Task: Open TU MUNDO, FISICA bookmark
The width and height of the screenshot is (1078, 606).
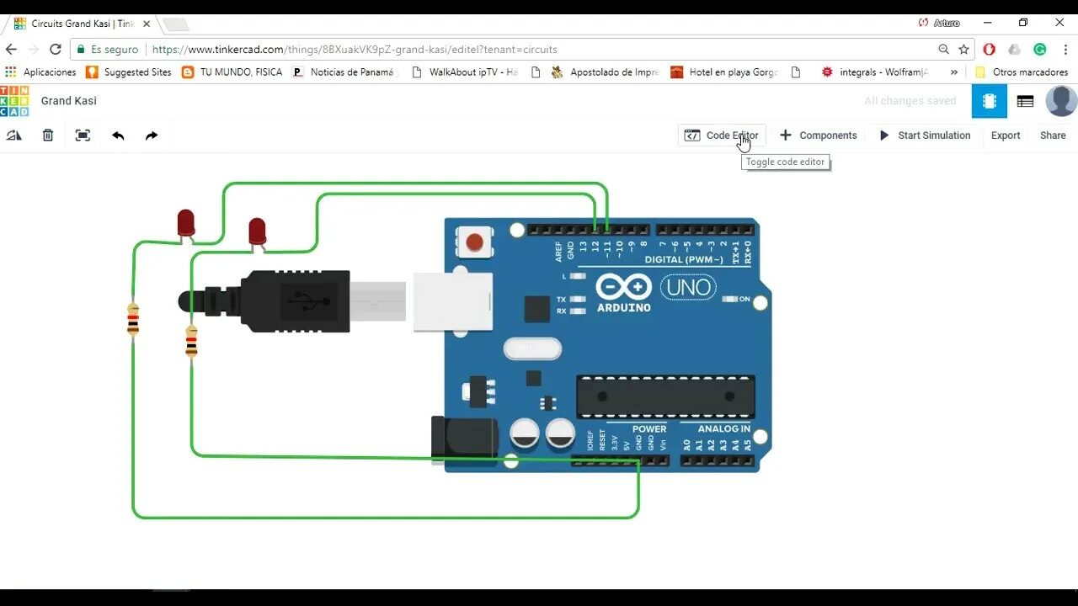Action: point(232,72)
